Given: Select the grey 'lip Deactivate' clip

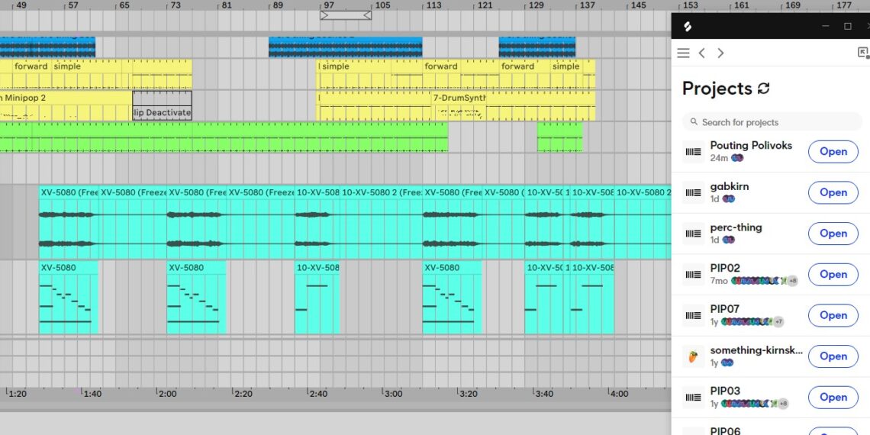Looking at the screenshot, I should coord(162,106).
